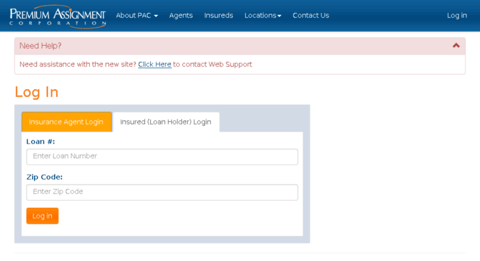The height and width of the screenshot is (261, 480).
Task: Click the orange Log in button
Action: (42, 216)
